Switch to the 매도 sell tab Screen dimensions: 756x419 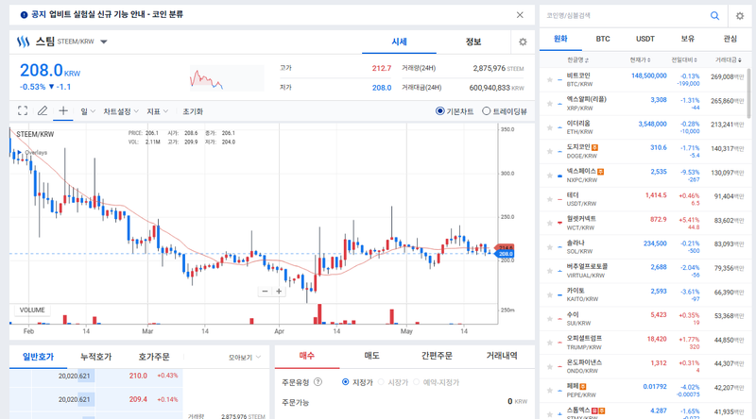click(371, 356)
